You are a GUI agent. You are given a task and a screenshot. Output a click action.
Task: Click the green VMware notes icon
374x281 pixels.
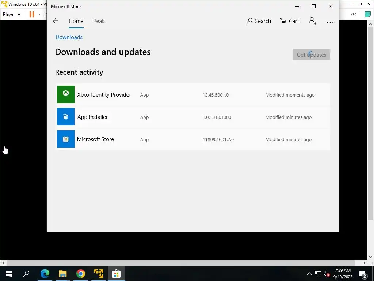(368, 14)
